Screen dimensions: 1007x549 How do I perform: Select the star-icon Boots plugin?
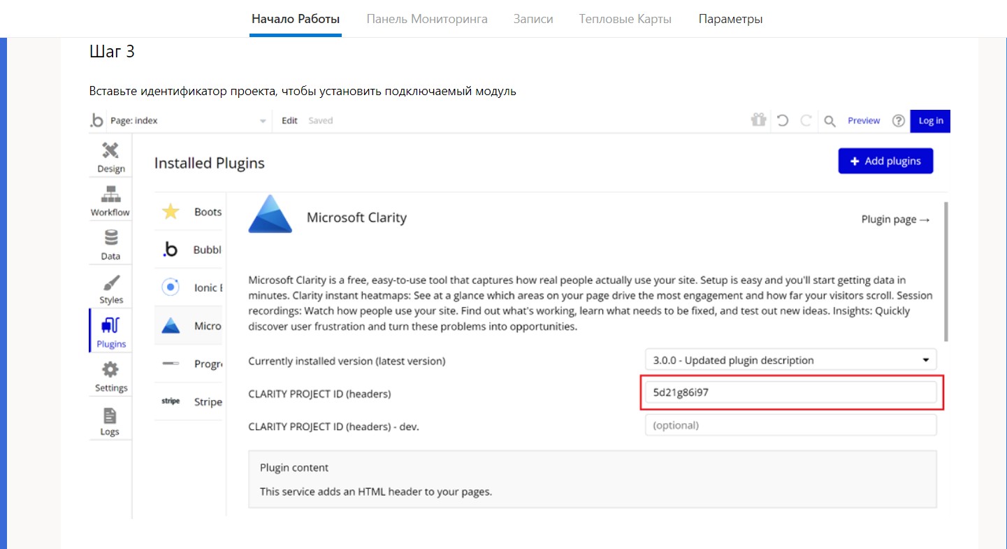tap(188, 212)
